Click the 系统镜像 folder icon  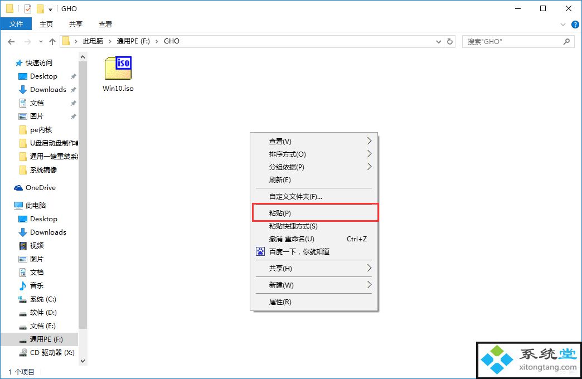(23, 169)
